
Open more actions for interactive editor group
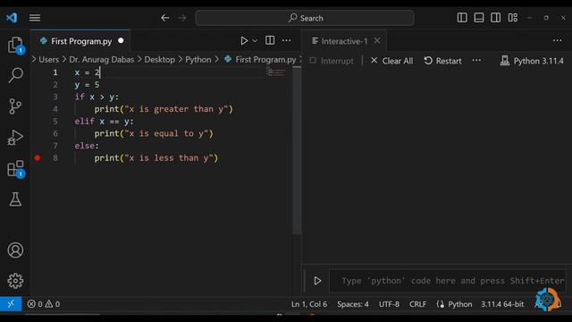pos(557,40)
